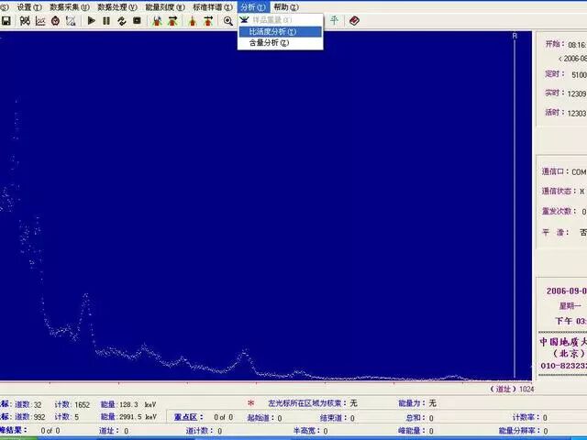Click the 重点区 label
Screen dimensions: 587x440
[x=189, y=417]
